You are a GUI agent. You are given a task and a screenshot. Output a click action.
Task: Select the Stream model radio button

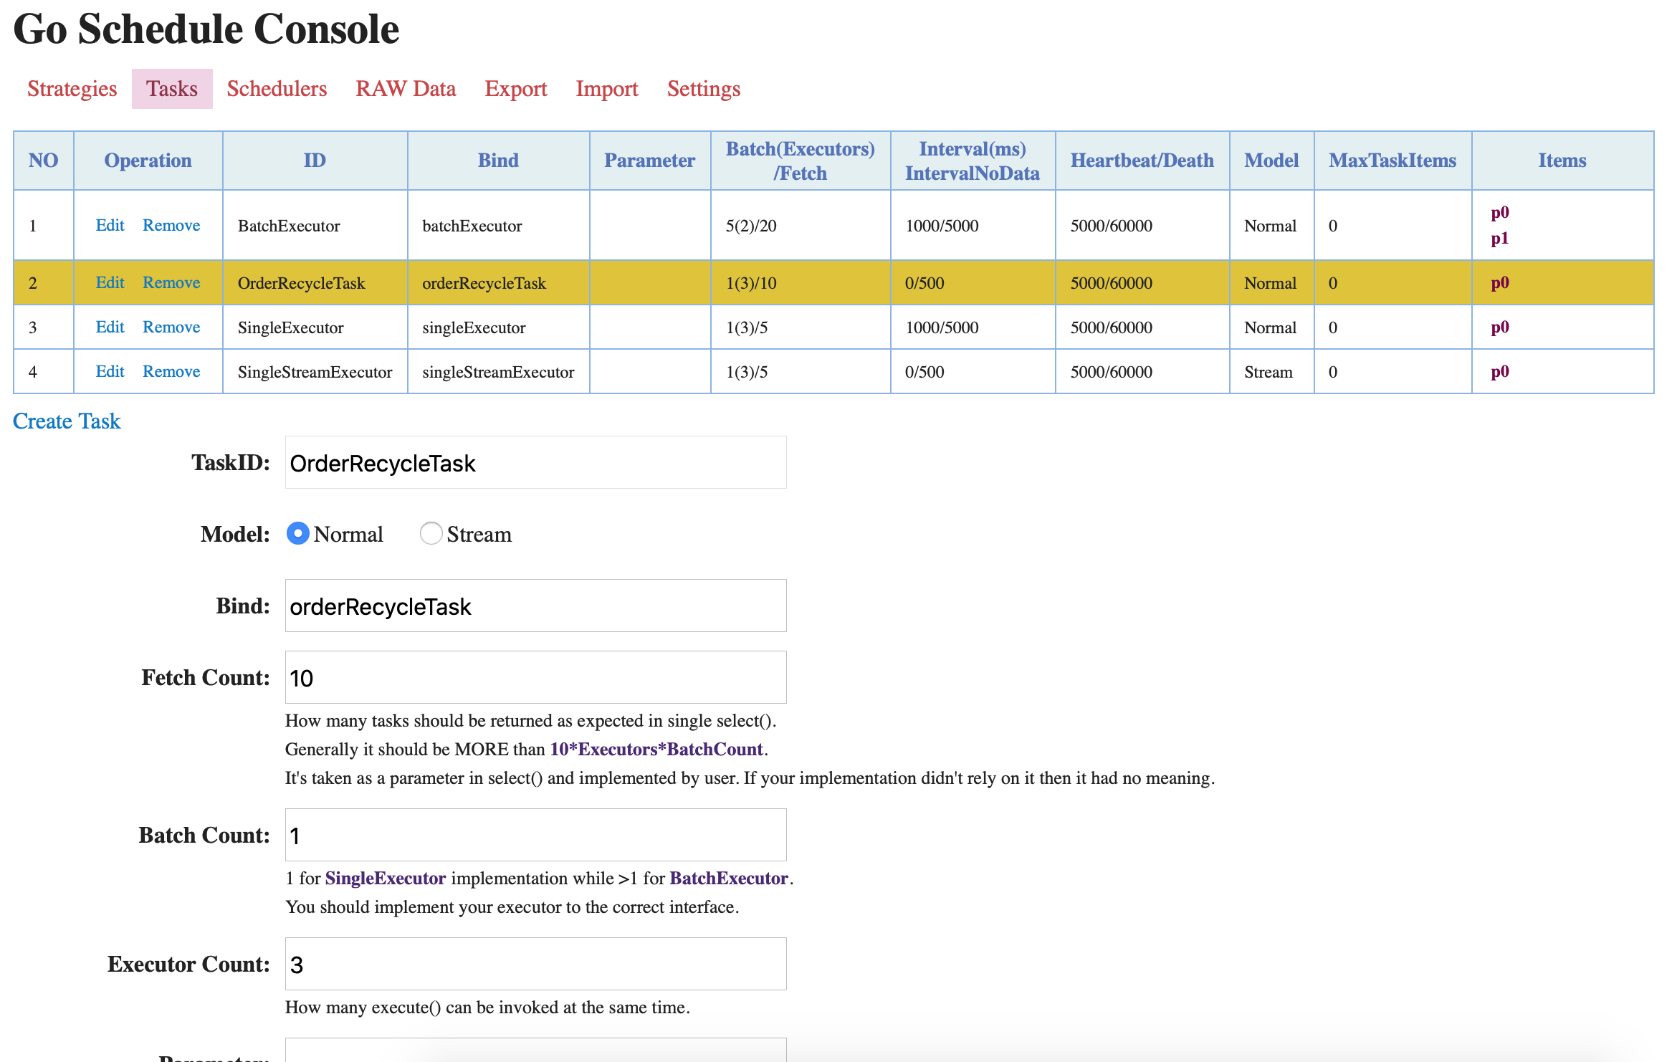[x=431, y=534]
